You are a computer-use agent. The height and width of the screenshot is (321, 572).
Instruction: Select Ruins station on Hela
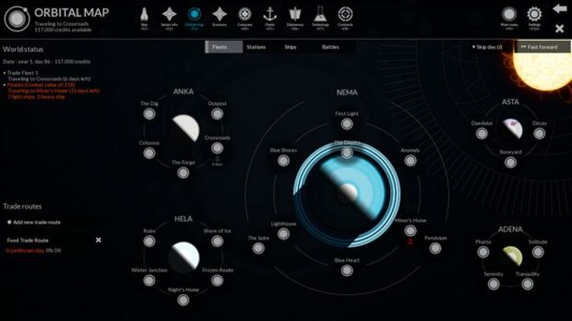[x=149, y=241]
